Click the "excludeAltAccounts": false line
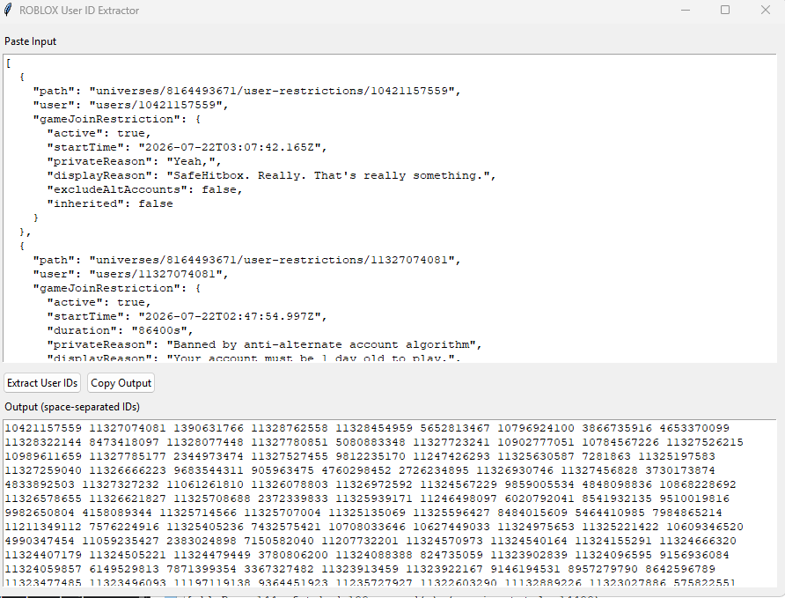Viewport: 785px width, 598px height. [x=144, y=190]
